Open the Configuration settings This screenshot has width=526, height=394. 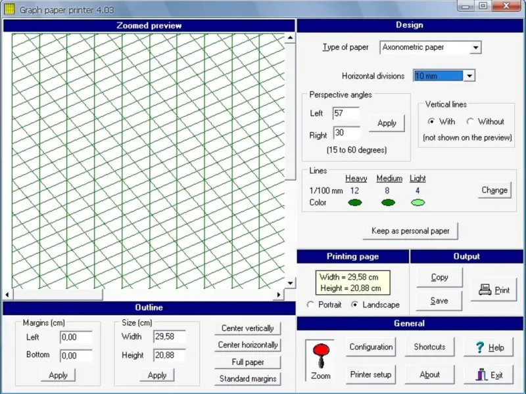(x=371, y=347)
